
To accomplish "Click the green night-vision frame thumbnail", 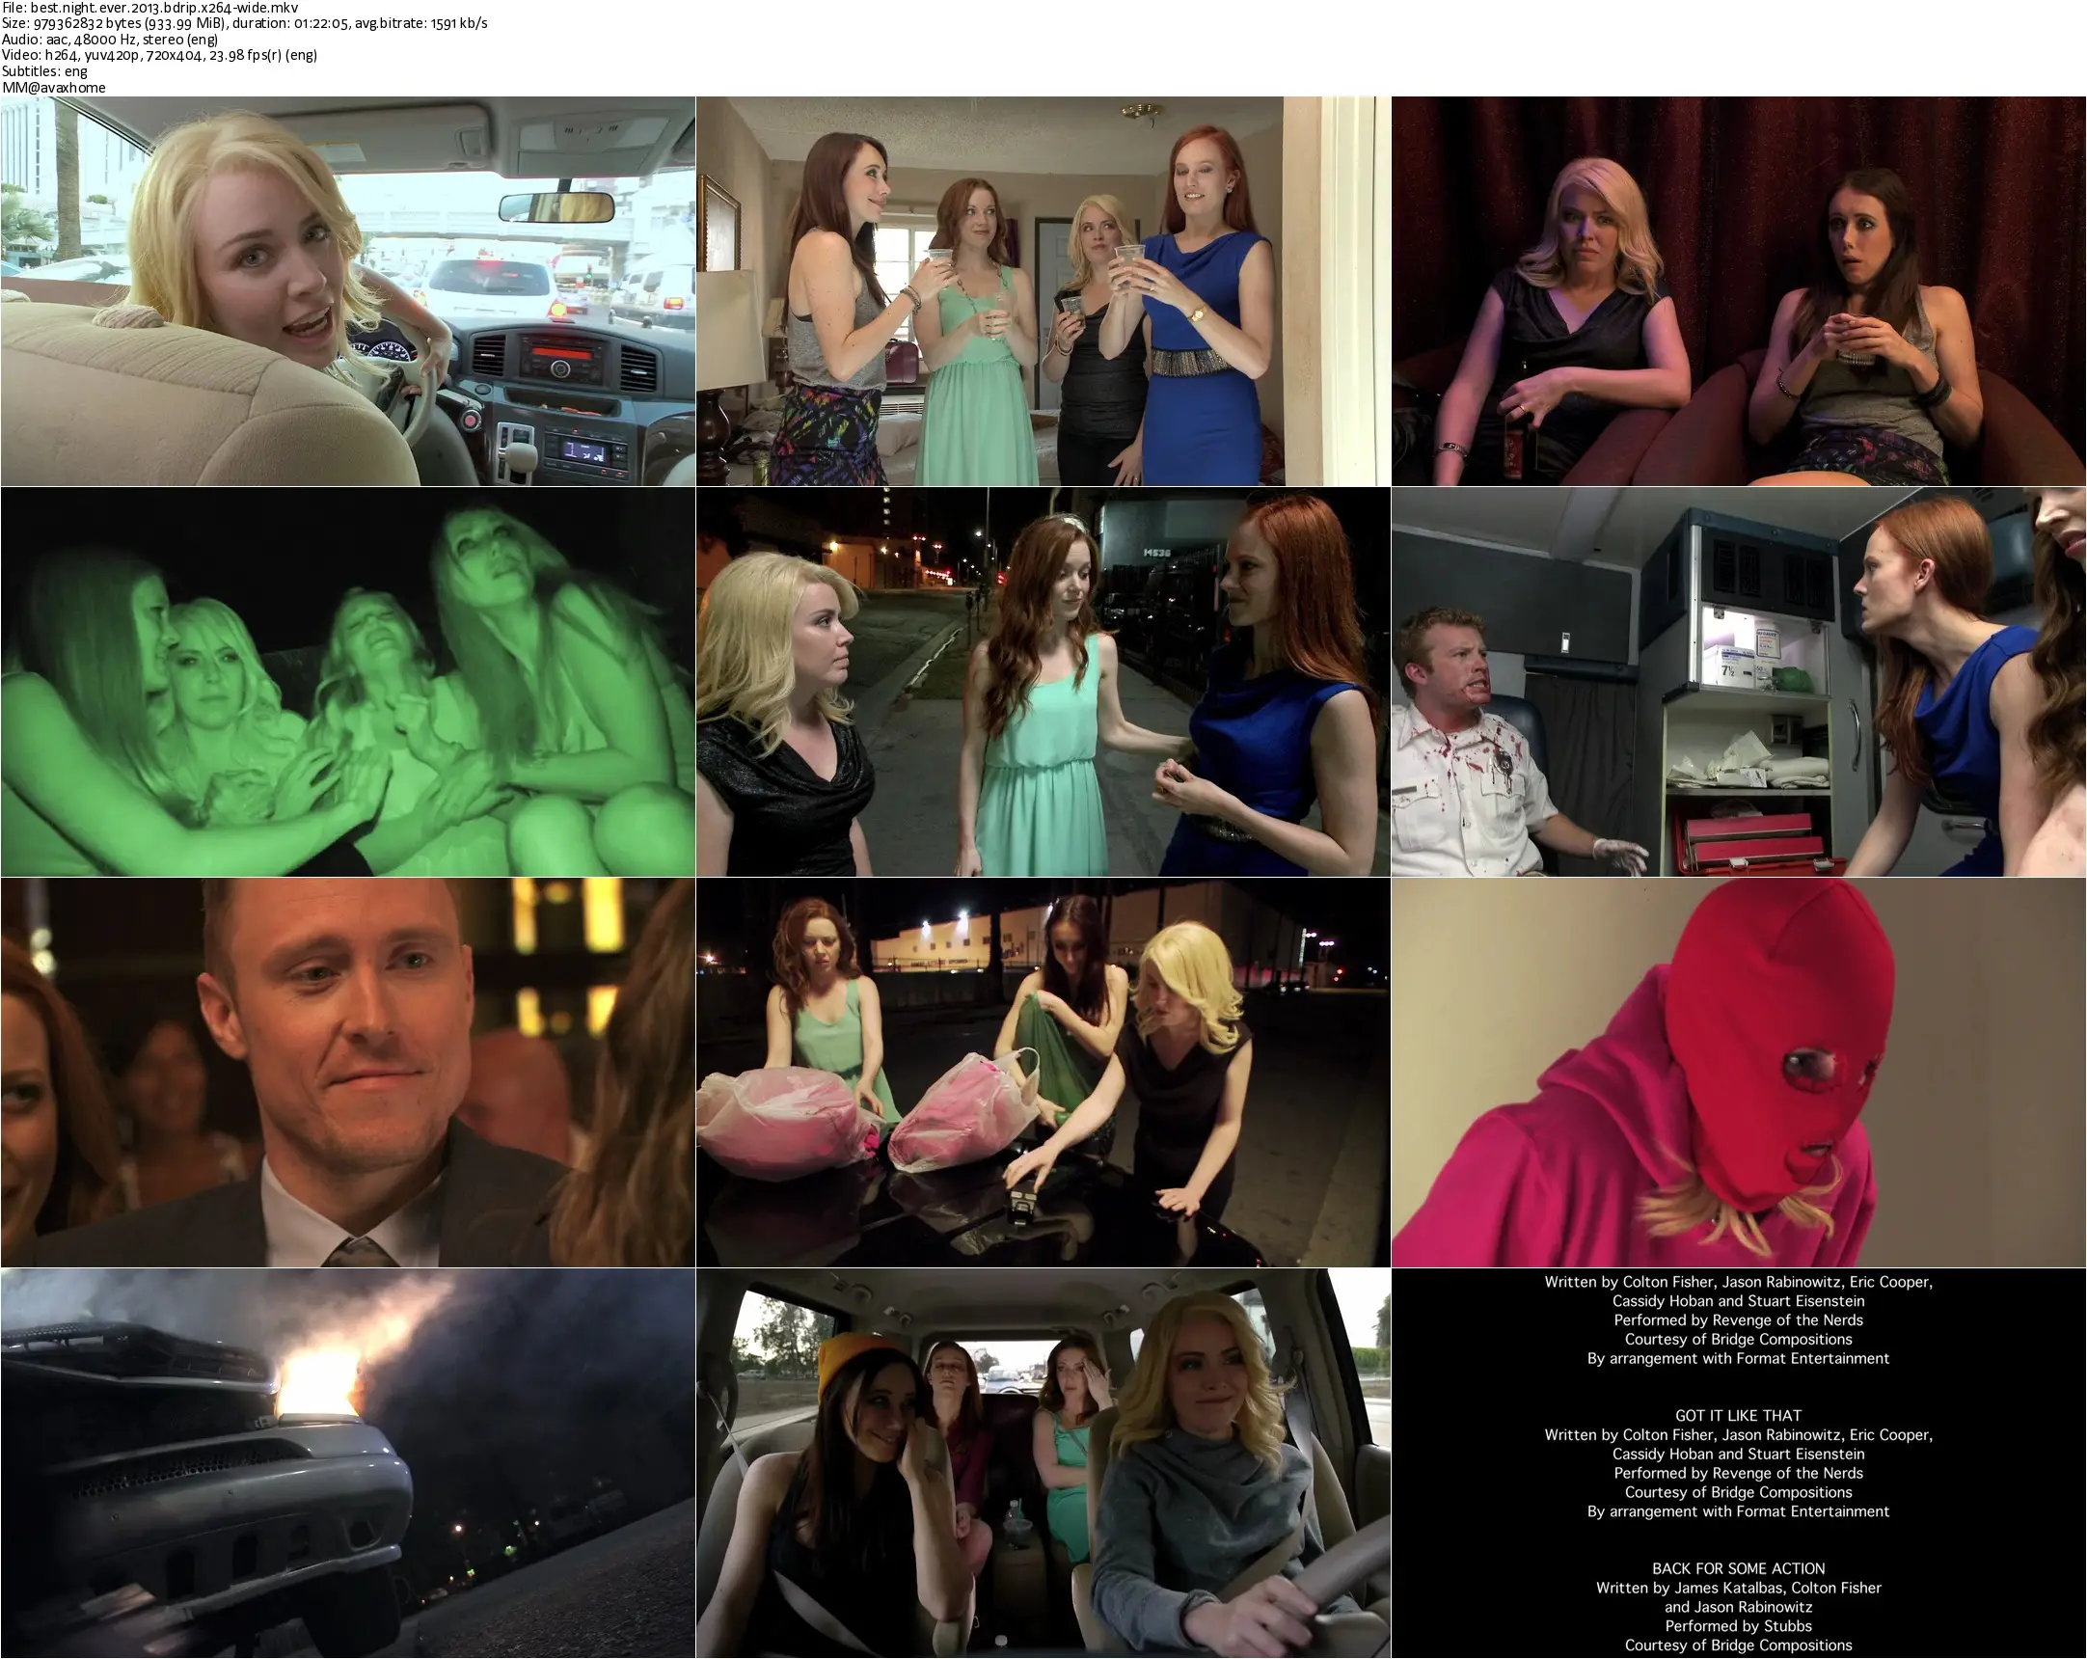I will click(x=347, y=681).
